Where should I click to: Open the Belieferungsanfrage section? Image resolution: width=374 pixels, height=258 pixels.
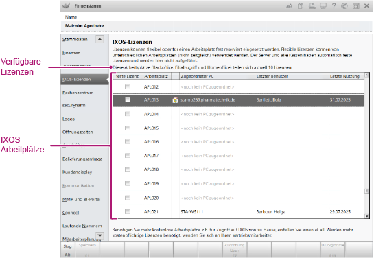coord(82,159)
